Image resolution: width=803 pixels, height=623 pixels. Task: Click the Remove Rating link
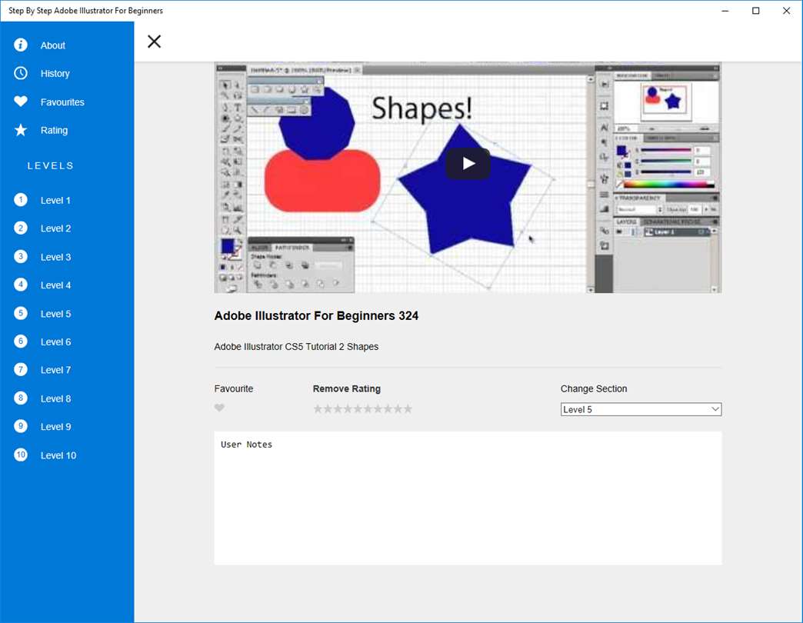[x=347, y=388]
